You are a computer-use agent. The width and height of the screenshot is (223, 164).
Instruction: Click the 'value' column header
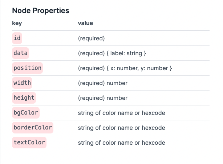pos(85,23)
